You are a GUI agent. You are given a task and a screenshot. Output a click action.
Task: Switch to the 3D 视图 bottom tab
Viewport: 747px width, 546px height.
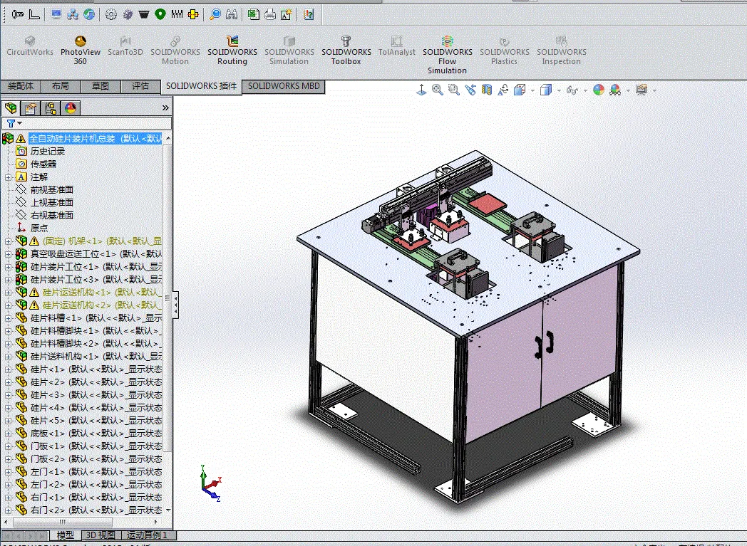point(100,535)
